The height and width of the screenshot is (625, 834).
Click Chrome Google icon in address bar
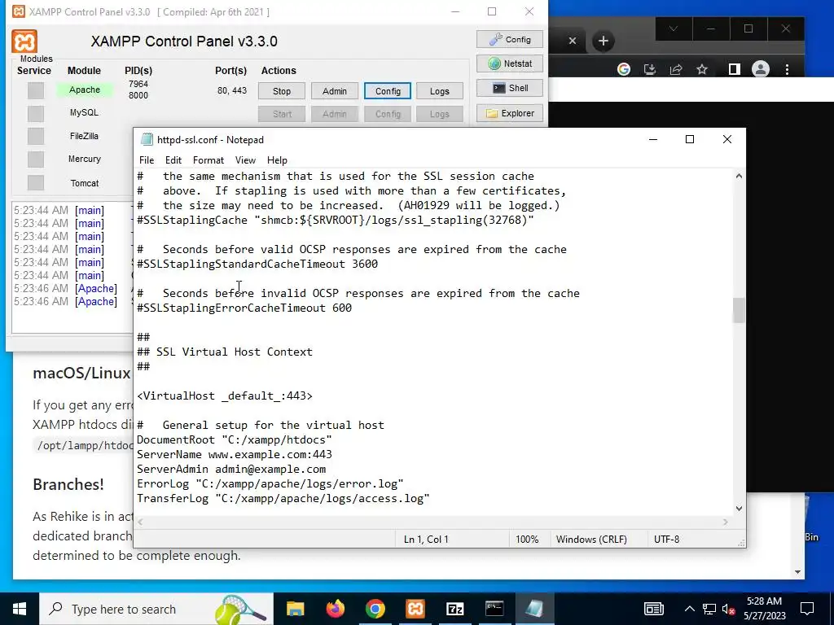(623, 69)
